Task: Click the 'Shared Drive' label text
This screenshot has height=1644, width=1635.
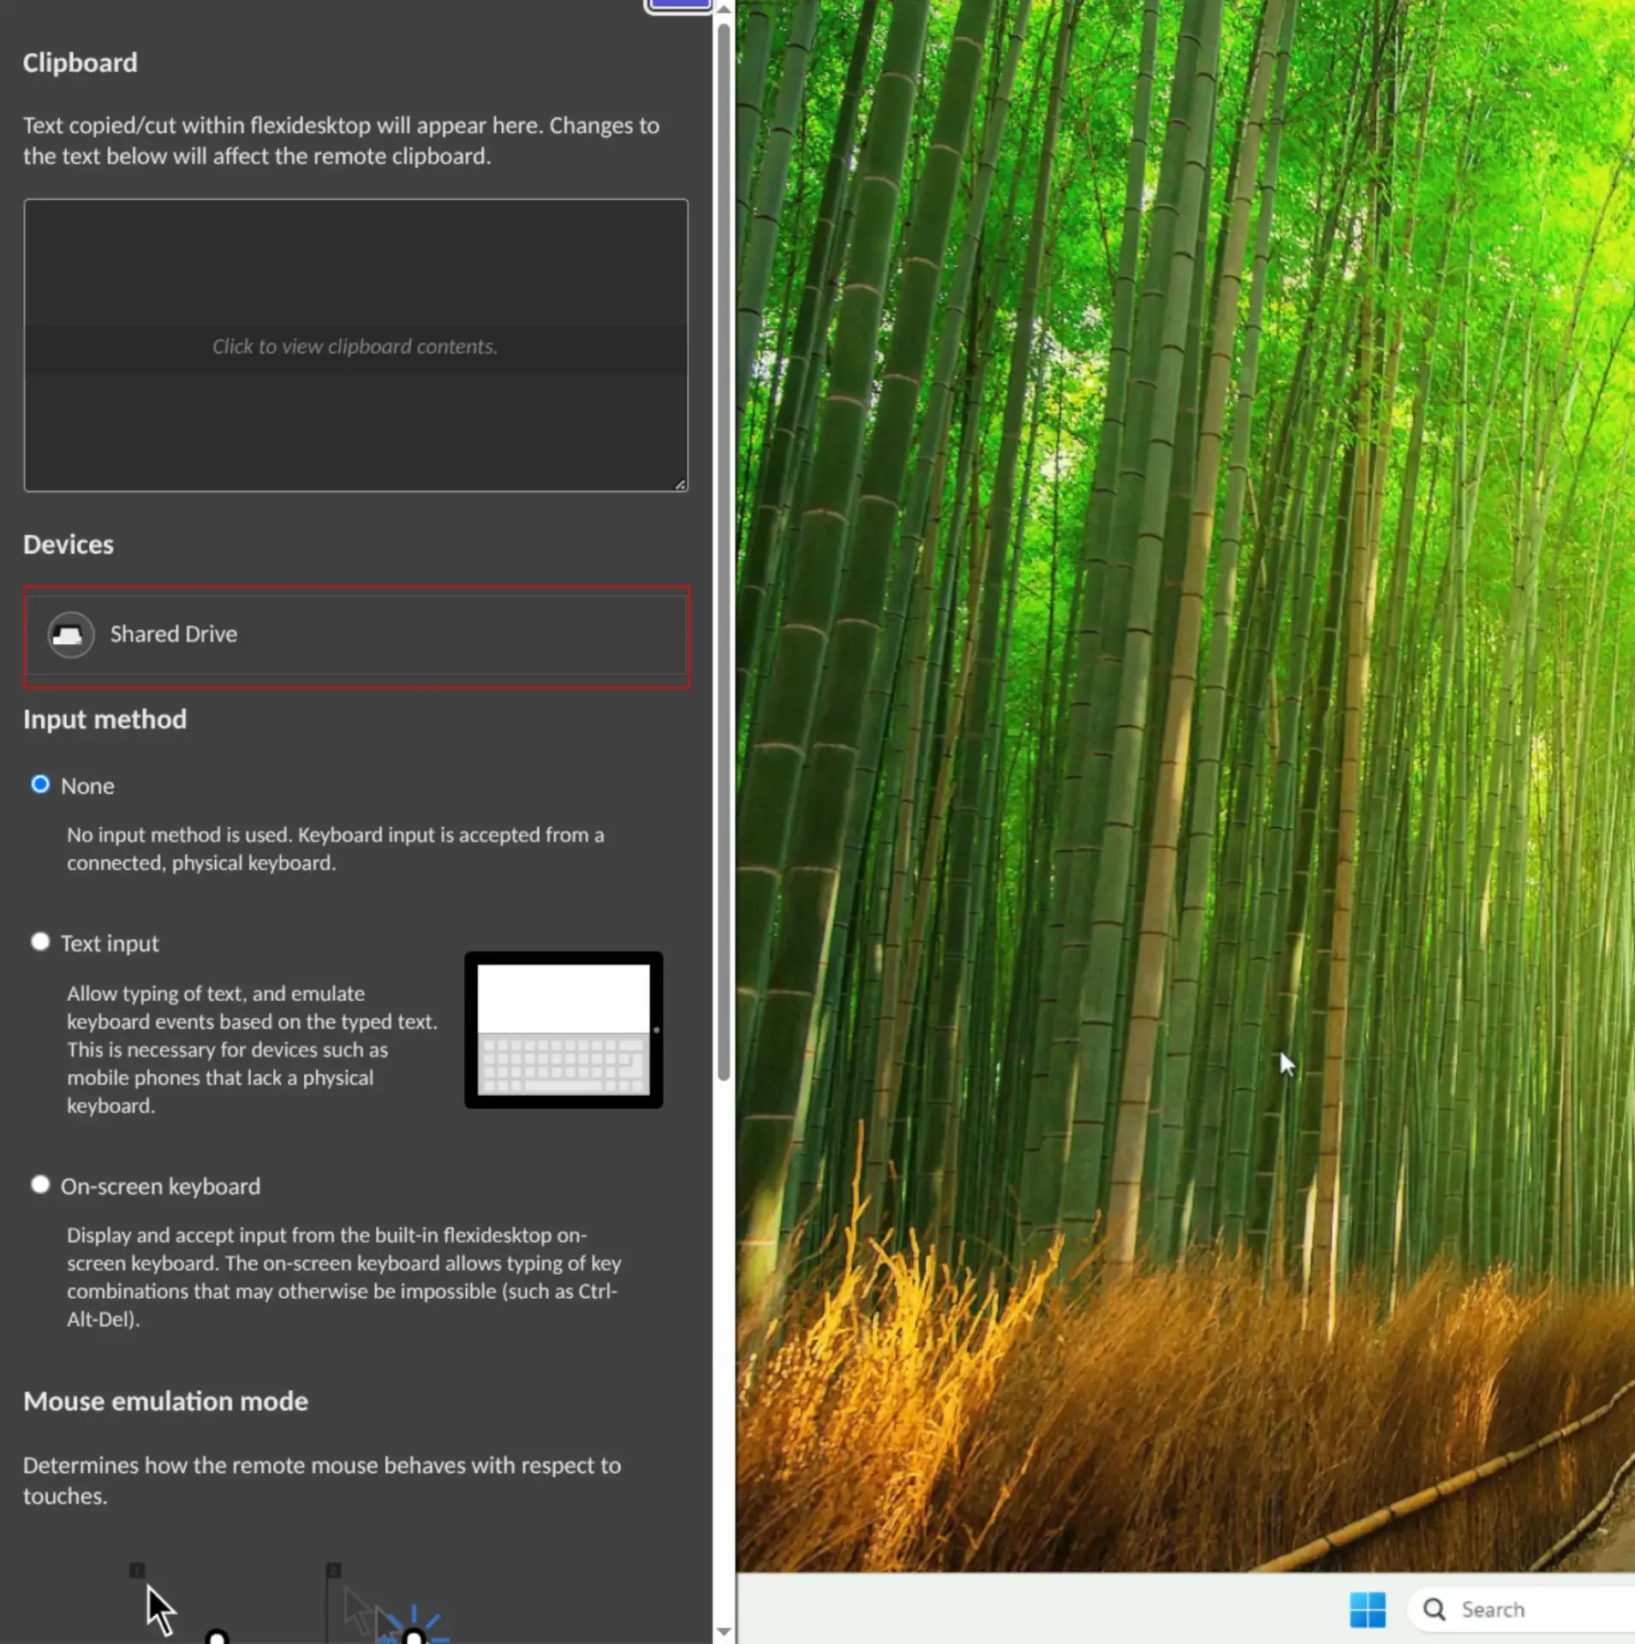Action: tap(174, 634)
